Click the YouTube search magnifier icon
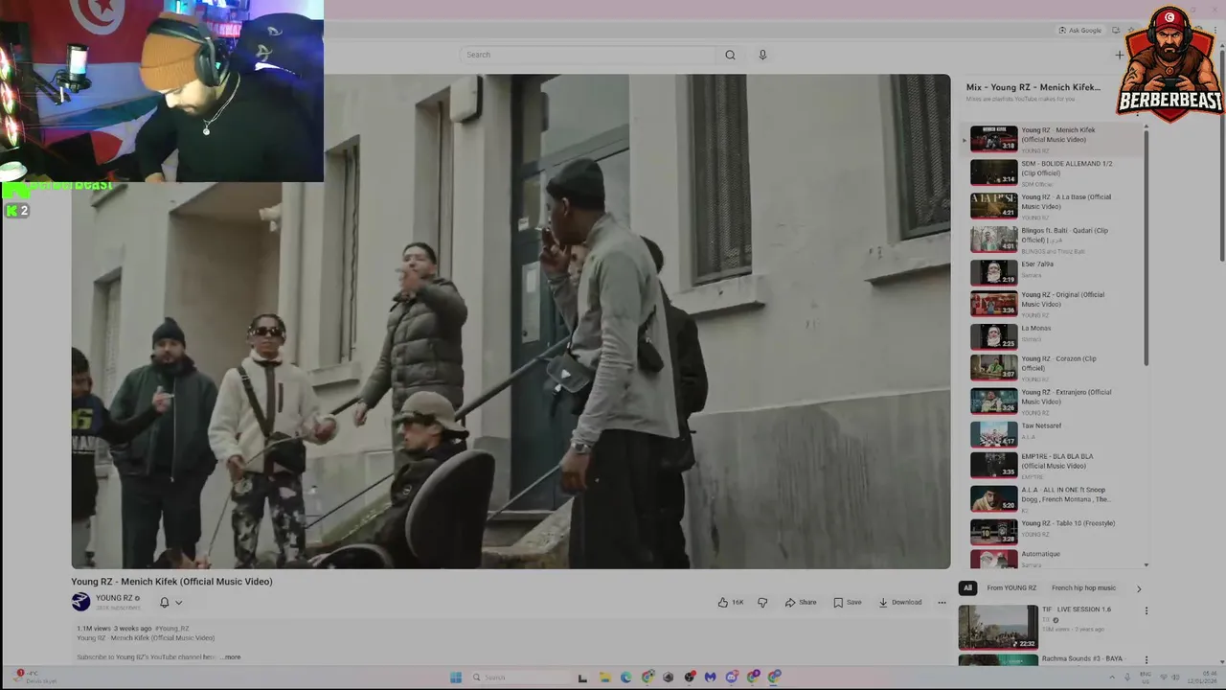This screenshot has height=690, width=1226. [x=730, y=55]
